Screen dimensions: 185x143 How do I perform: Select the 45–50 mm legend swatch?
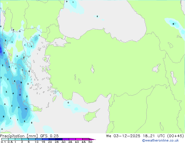coord(86,139)
